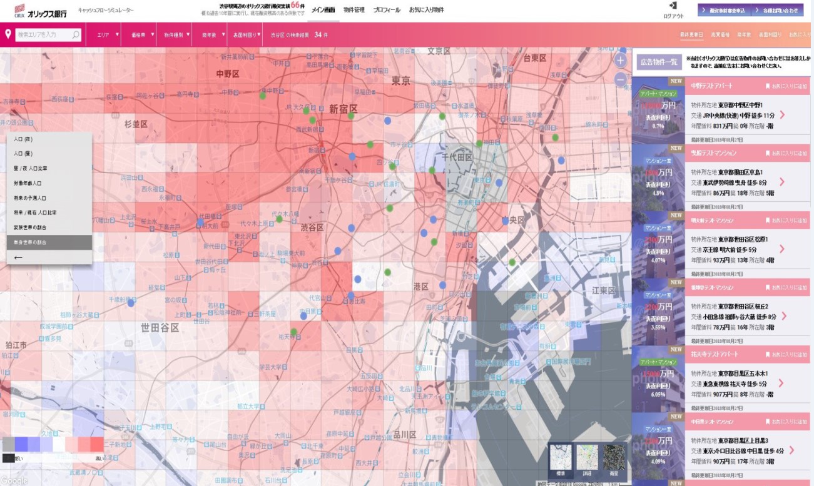Bookmark 曳舟テストマンション via お気に入りに追加
This screenshot has height=486, width=814.
pyautogui.click(x=786, y=153)
